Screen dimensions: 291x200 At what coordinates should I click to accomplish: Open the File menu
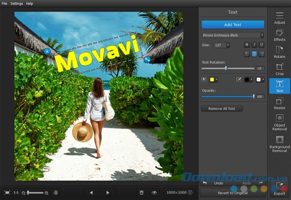(4, 3)
